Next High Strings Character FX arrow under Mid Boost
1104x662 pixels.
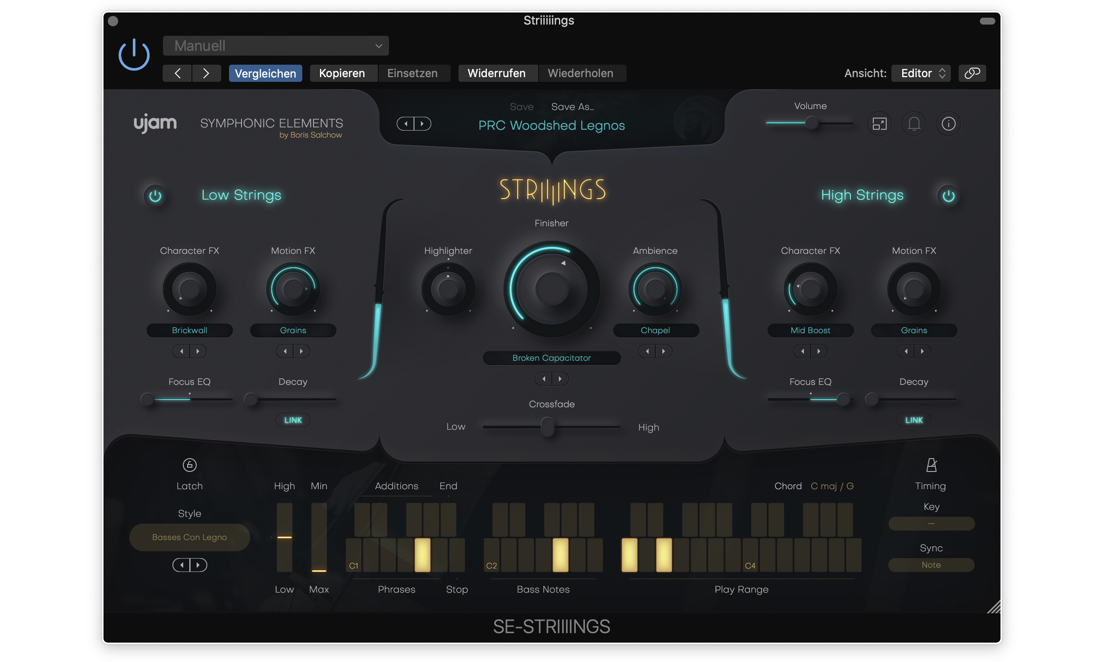click(x=819, y=351)
